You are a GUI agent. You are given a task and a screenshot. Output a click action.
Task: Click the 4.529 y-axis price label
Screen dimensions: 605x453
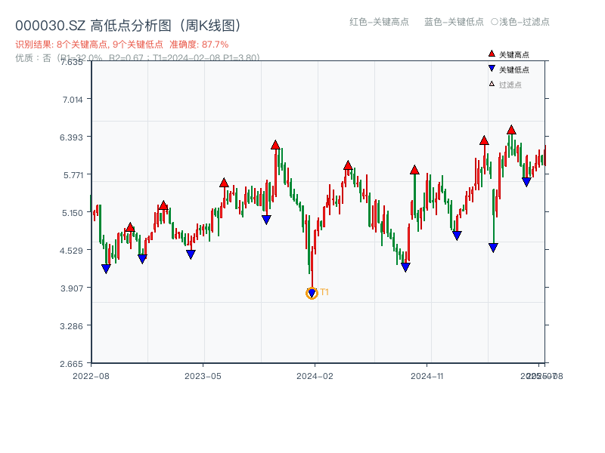point(71,251)
